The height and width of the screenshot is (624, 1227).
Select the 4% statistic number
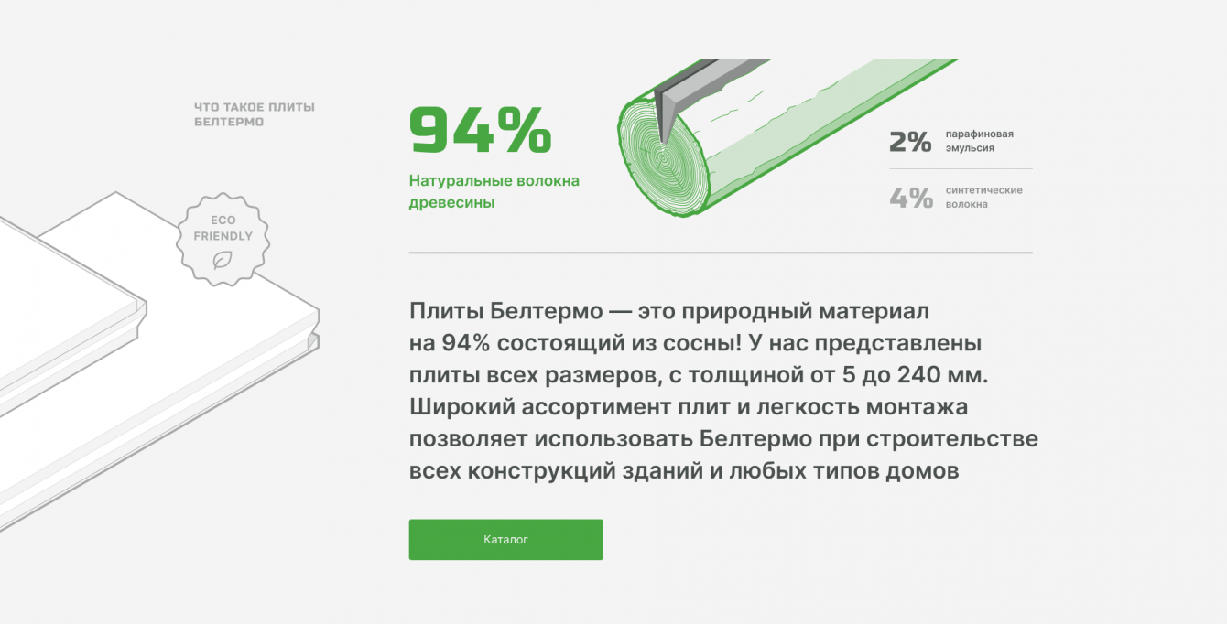910,198
